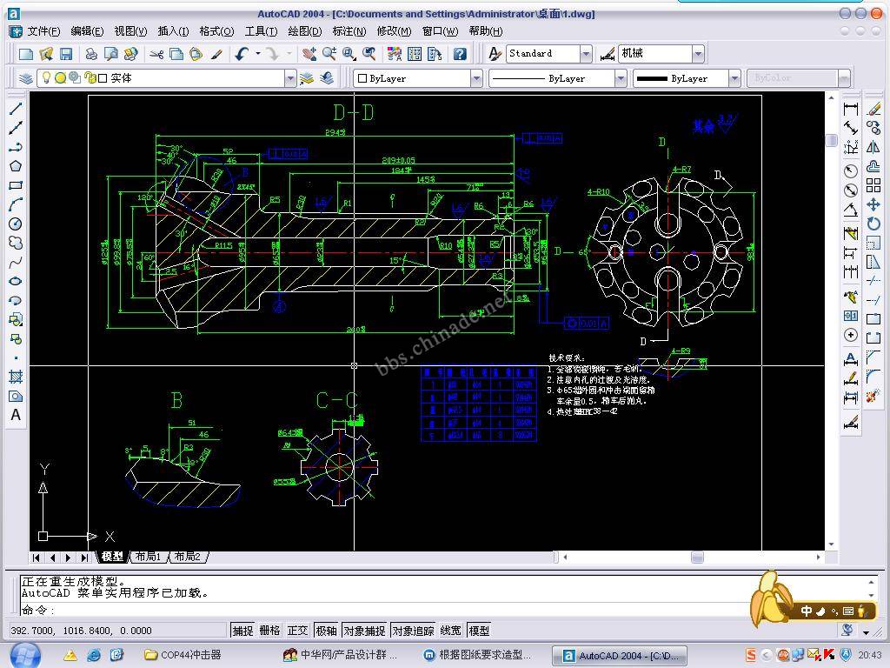Jump to last layout tab arrow
890x668 pixels.
pos(84,558)
